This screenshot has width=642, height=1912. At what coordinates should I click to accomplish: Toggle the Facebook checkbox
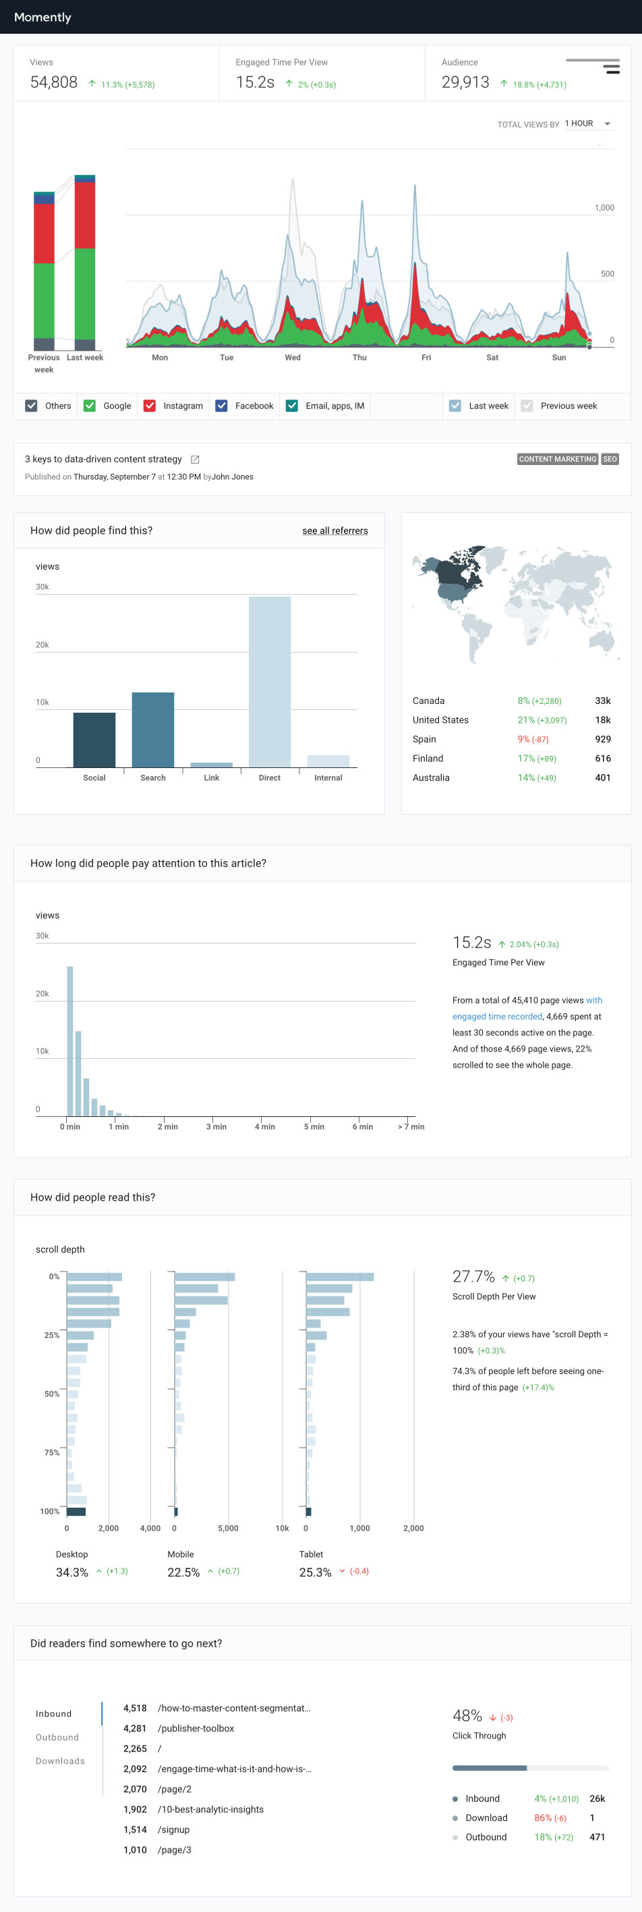tap(222, 406)
